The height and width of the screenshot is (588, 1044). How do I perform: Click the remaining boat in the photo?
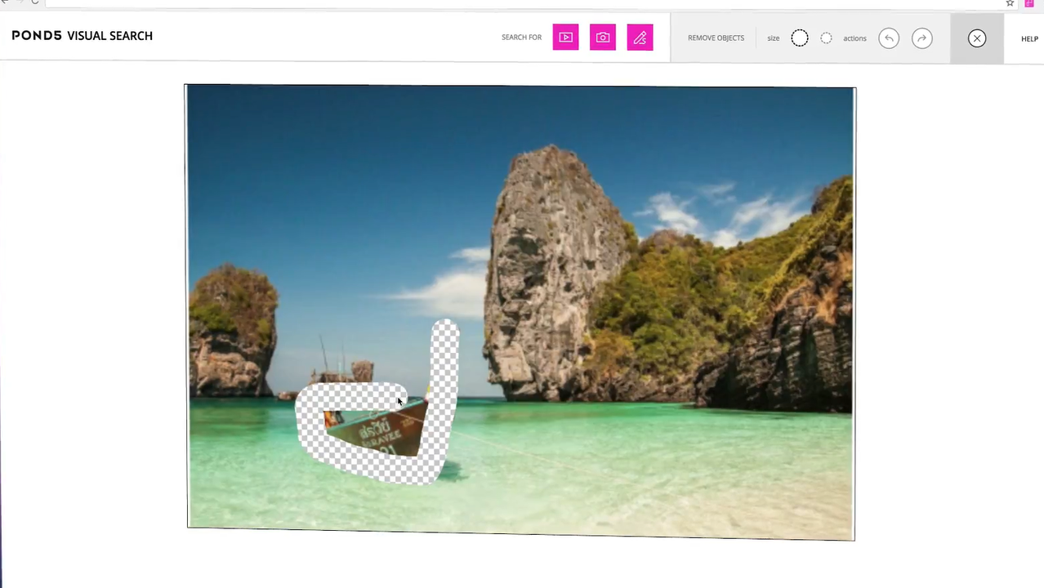pyautogui.click(x=375, y=429)
